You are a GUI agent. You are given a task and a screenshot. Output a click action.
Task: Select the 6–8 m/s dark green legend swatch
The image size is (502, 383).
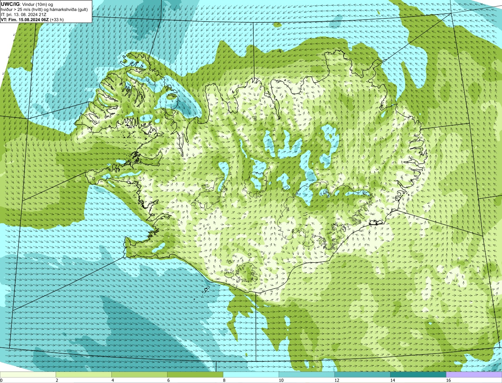click(x=195, y=374)
